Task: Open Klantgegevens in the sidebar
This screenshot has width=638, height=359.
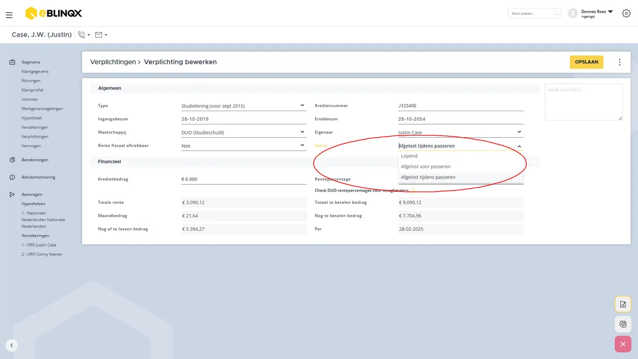Action: (x=35, y=72)
